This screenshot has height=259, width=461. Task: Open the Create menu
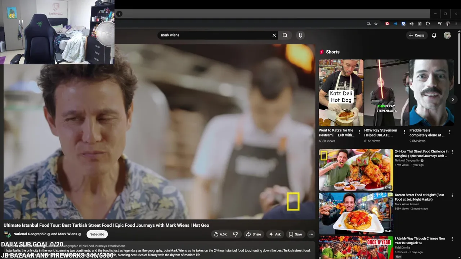click(x=417, y=35)
